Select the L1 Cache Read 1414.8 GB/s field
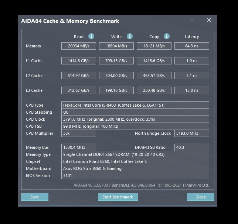This screenshot has height=224, width=238. tap(78, 61)
